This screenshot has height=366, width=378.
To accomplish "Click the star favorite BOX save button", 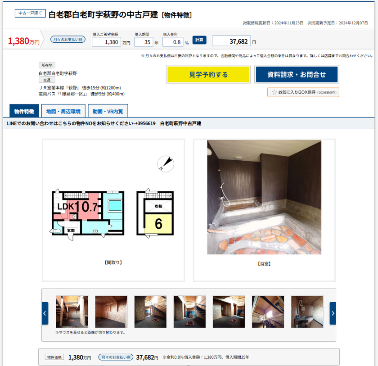I will point(303,92).
